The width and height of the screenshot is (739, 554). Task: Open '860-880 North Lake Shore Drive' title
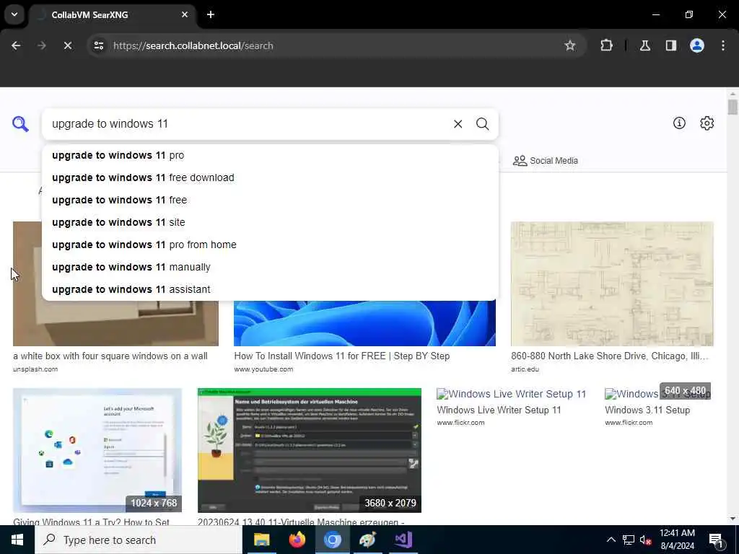point(609,356)
